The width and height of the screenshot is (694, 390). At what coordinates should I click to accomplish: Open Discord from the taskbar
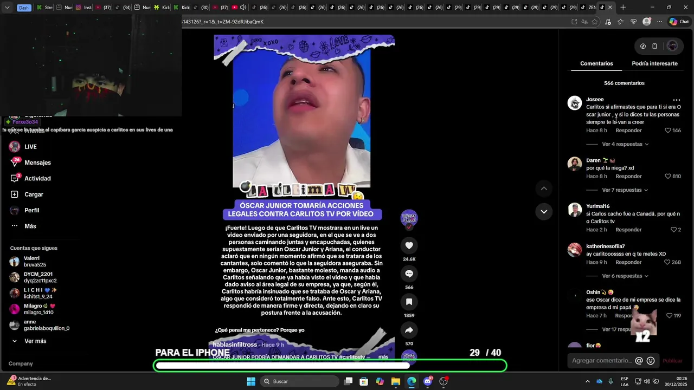point(428,381)
